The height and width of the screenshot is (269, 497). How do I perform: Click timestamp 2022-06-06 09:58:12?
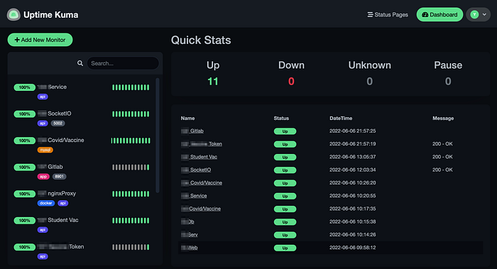pyautogui.click(x=352, y=248)
